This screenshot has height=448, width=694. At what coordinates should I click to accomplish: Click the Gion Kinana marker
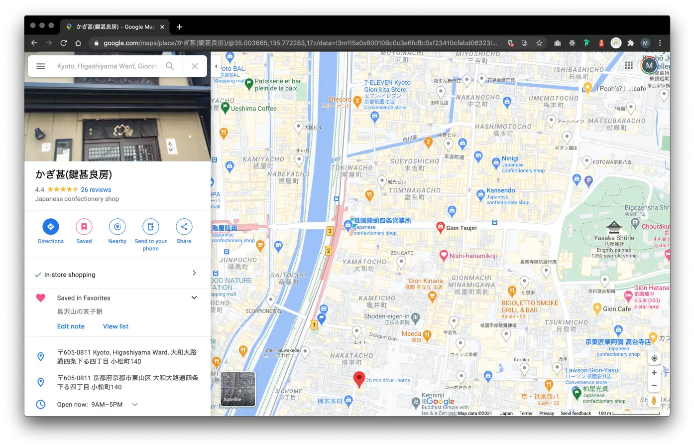[x=432, y=297]
